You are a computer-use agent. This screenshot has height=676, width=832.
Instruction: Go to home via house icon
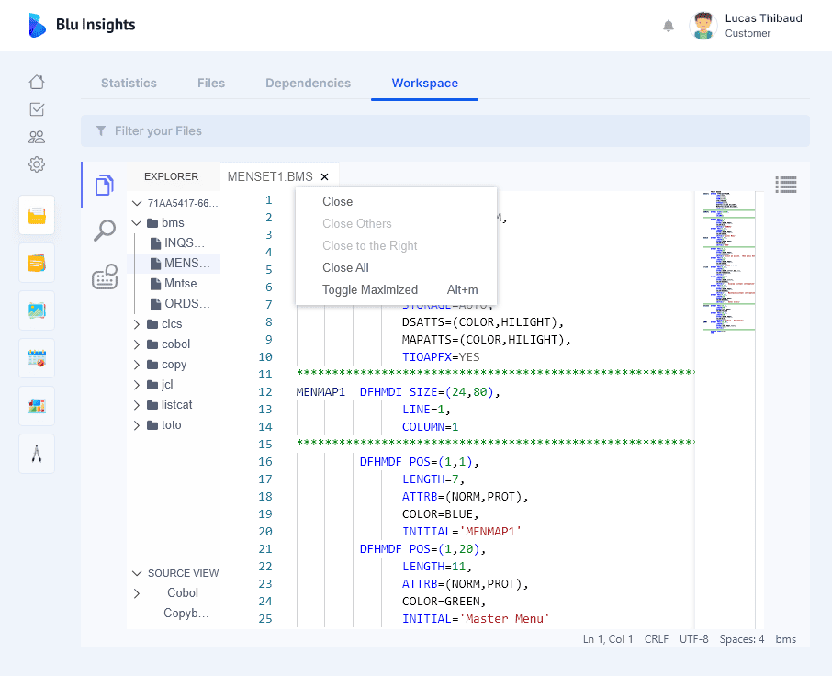(37, 82)
